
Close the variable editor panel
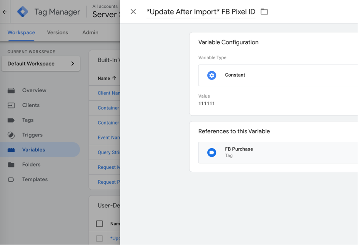pos(133,12)
